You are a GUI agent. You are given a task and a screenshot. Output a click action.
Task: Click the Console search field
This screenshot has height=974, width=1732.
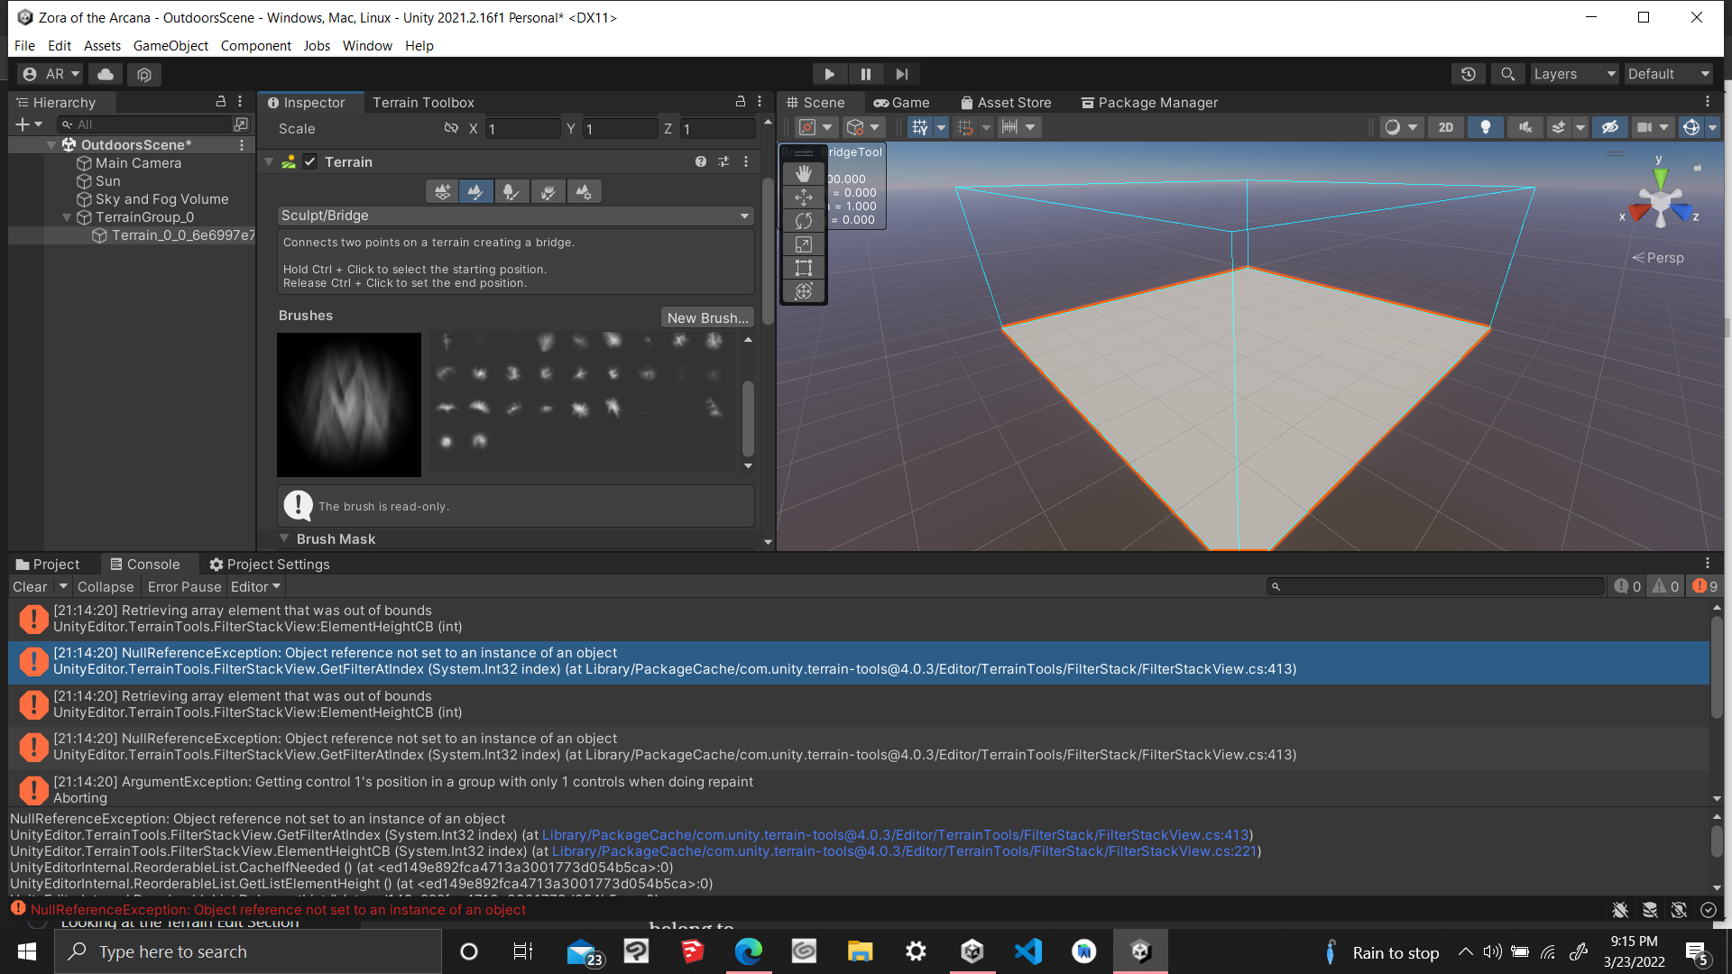coord(1434,585)
